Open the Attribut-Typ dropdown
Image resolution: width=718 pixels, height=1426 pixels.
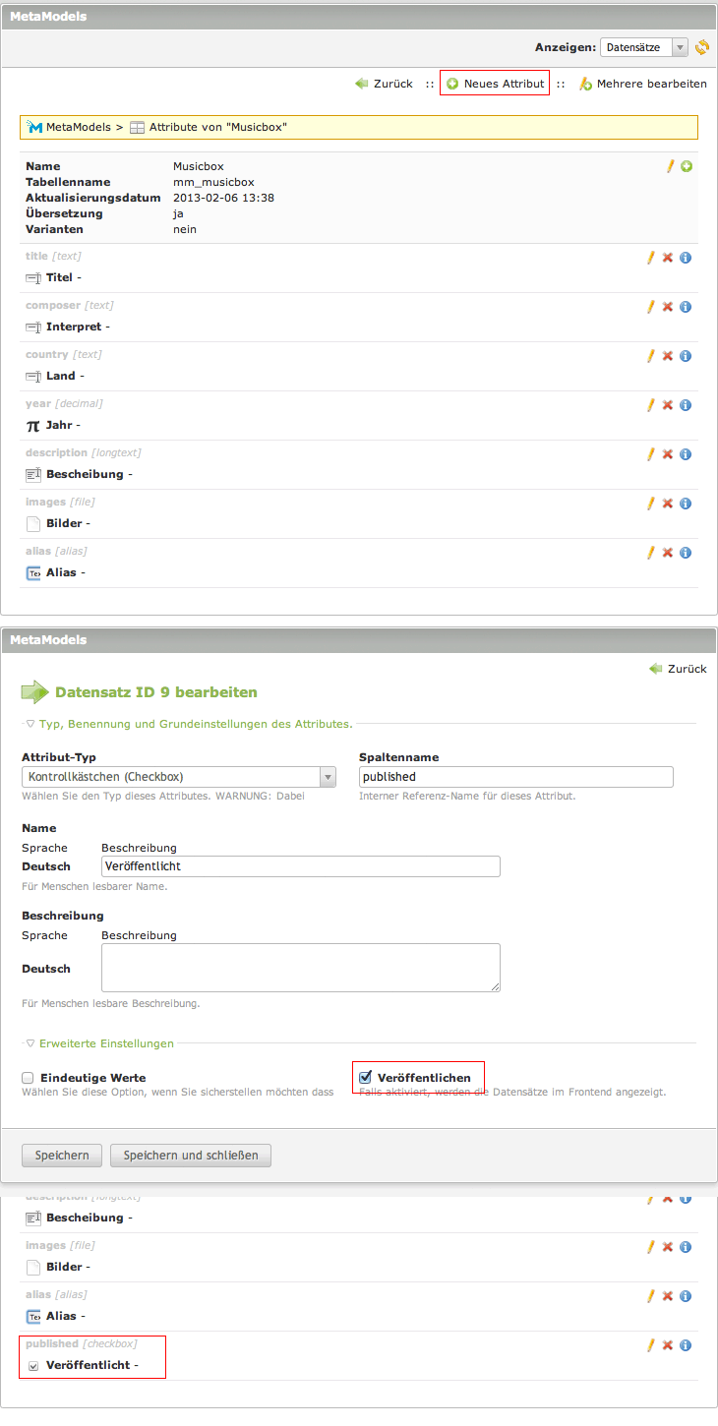179,777
